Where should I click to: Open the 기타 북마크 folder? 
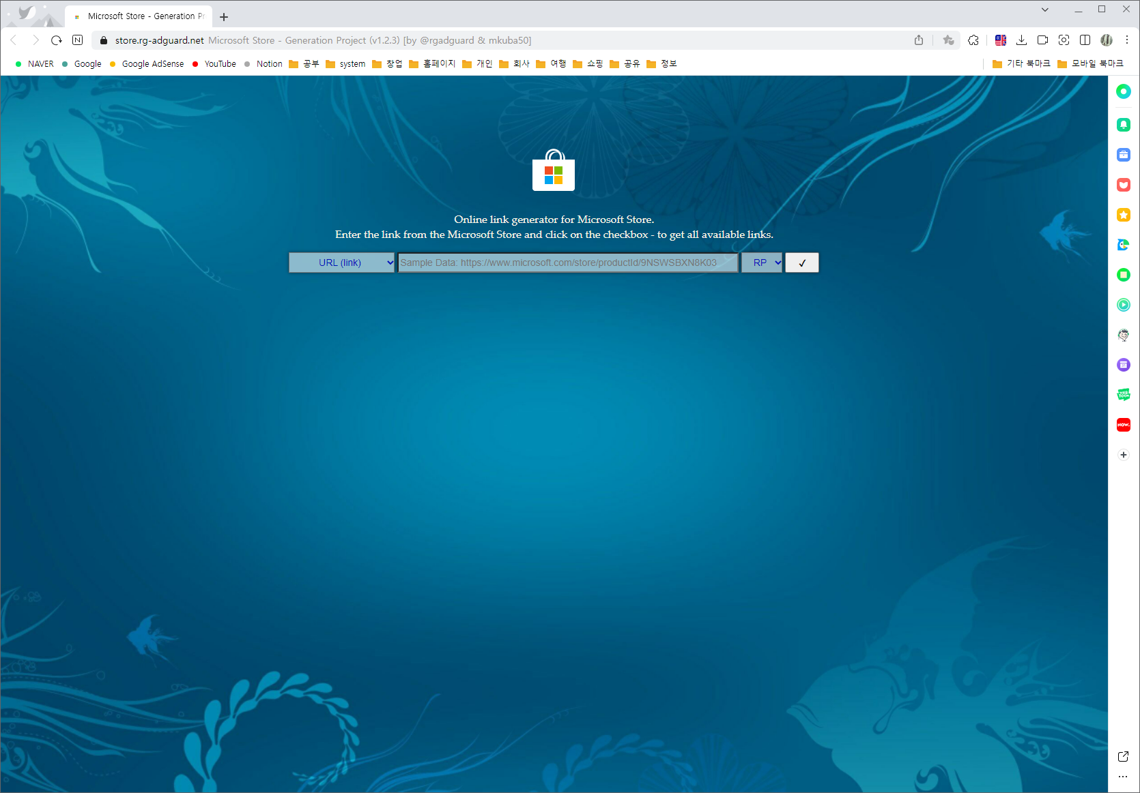coord(1021,63)
